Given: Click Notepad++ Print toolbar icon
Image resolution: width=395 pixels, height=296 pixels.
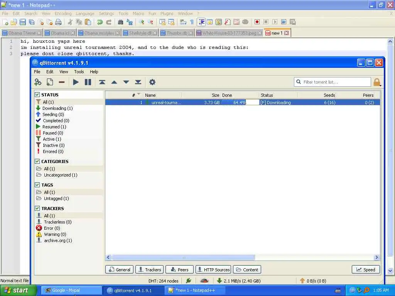Looking at the screenshot, I should [x=58, y=22].
